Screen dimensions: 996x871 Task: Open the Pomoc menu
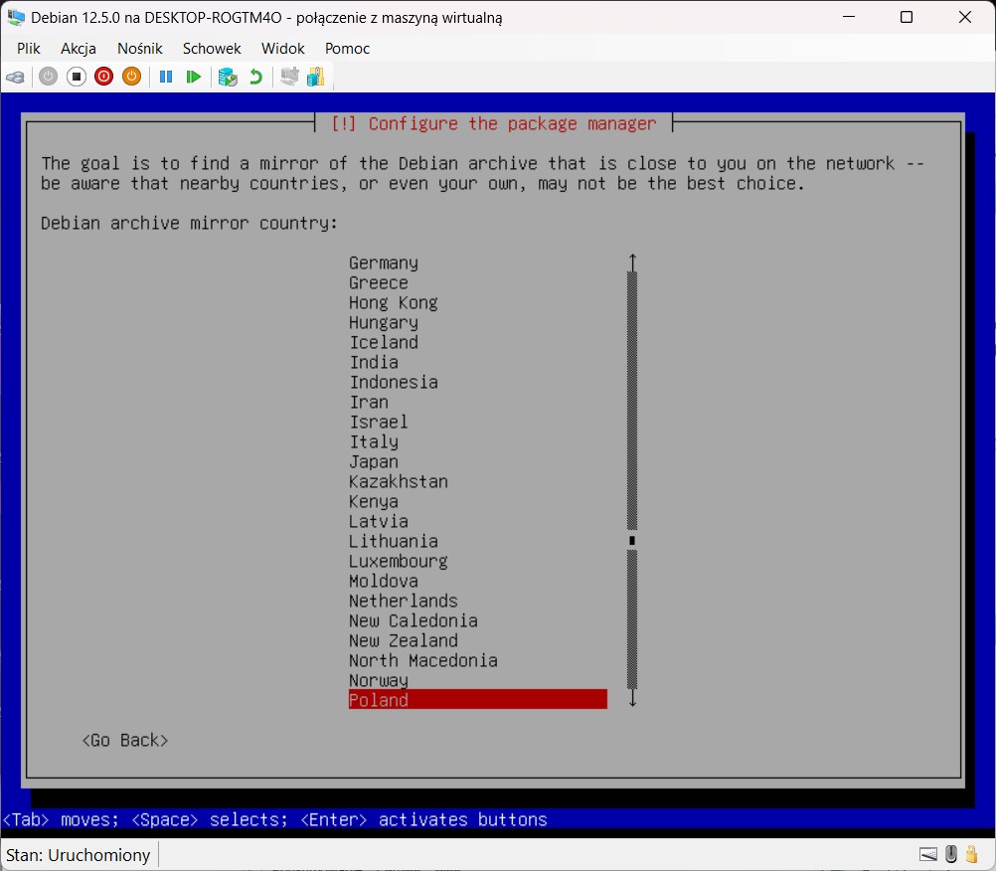pyautogui.click(x=348, y=49)
